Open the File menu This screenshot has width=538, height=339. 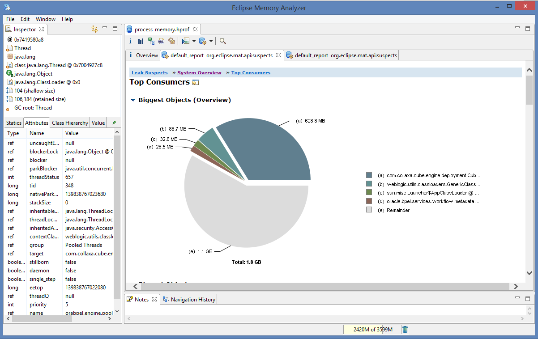10,19
